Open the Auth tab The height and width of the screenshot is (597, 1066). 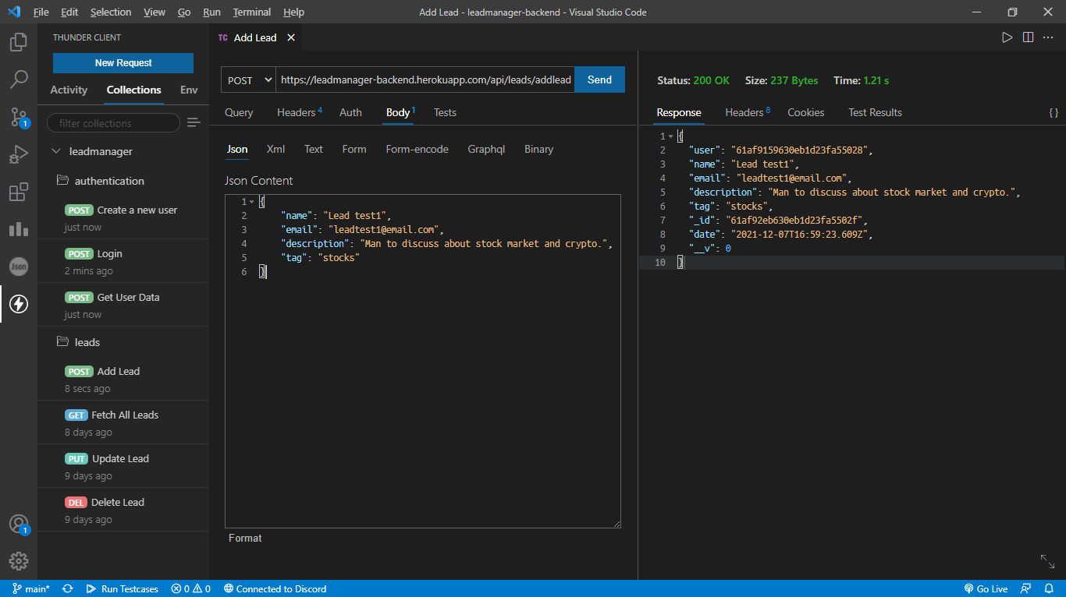[x=350, y=112]
